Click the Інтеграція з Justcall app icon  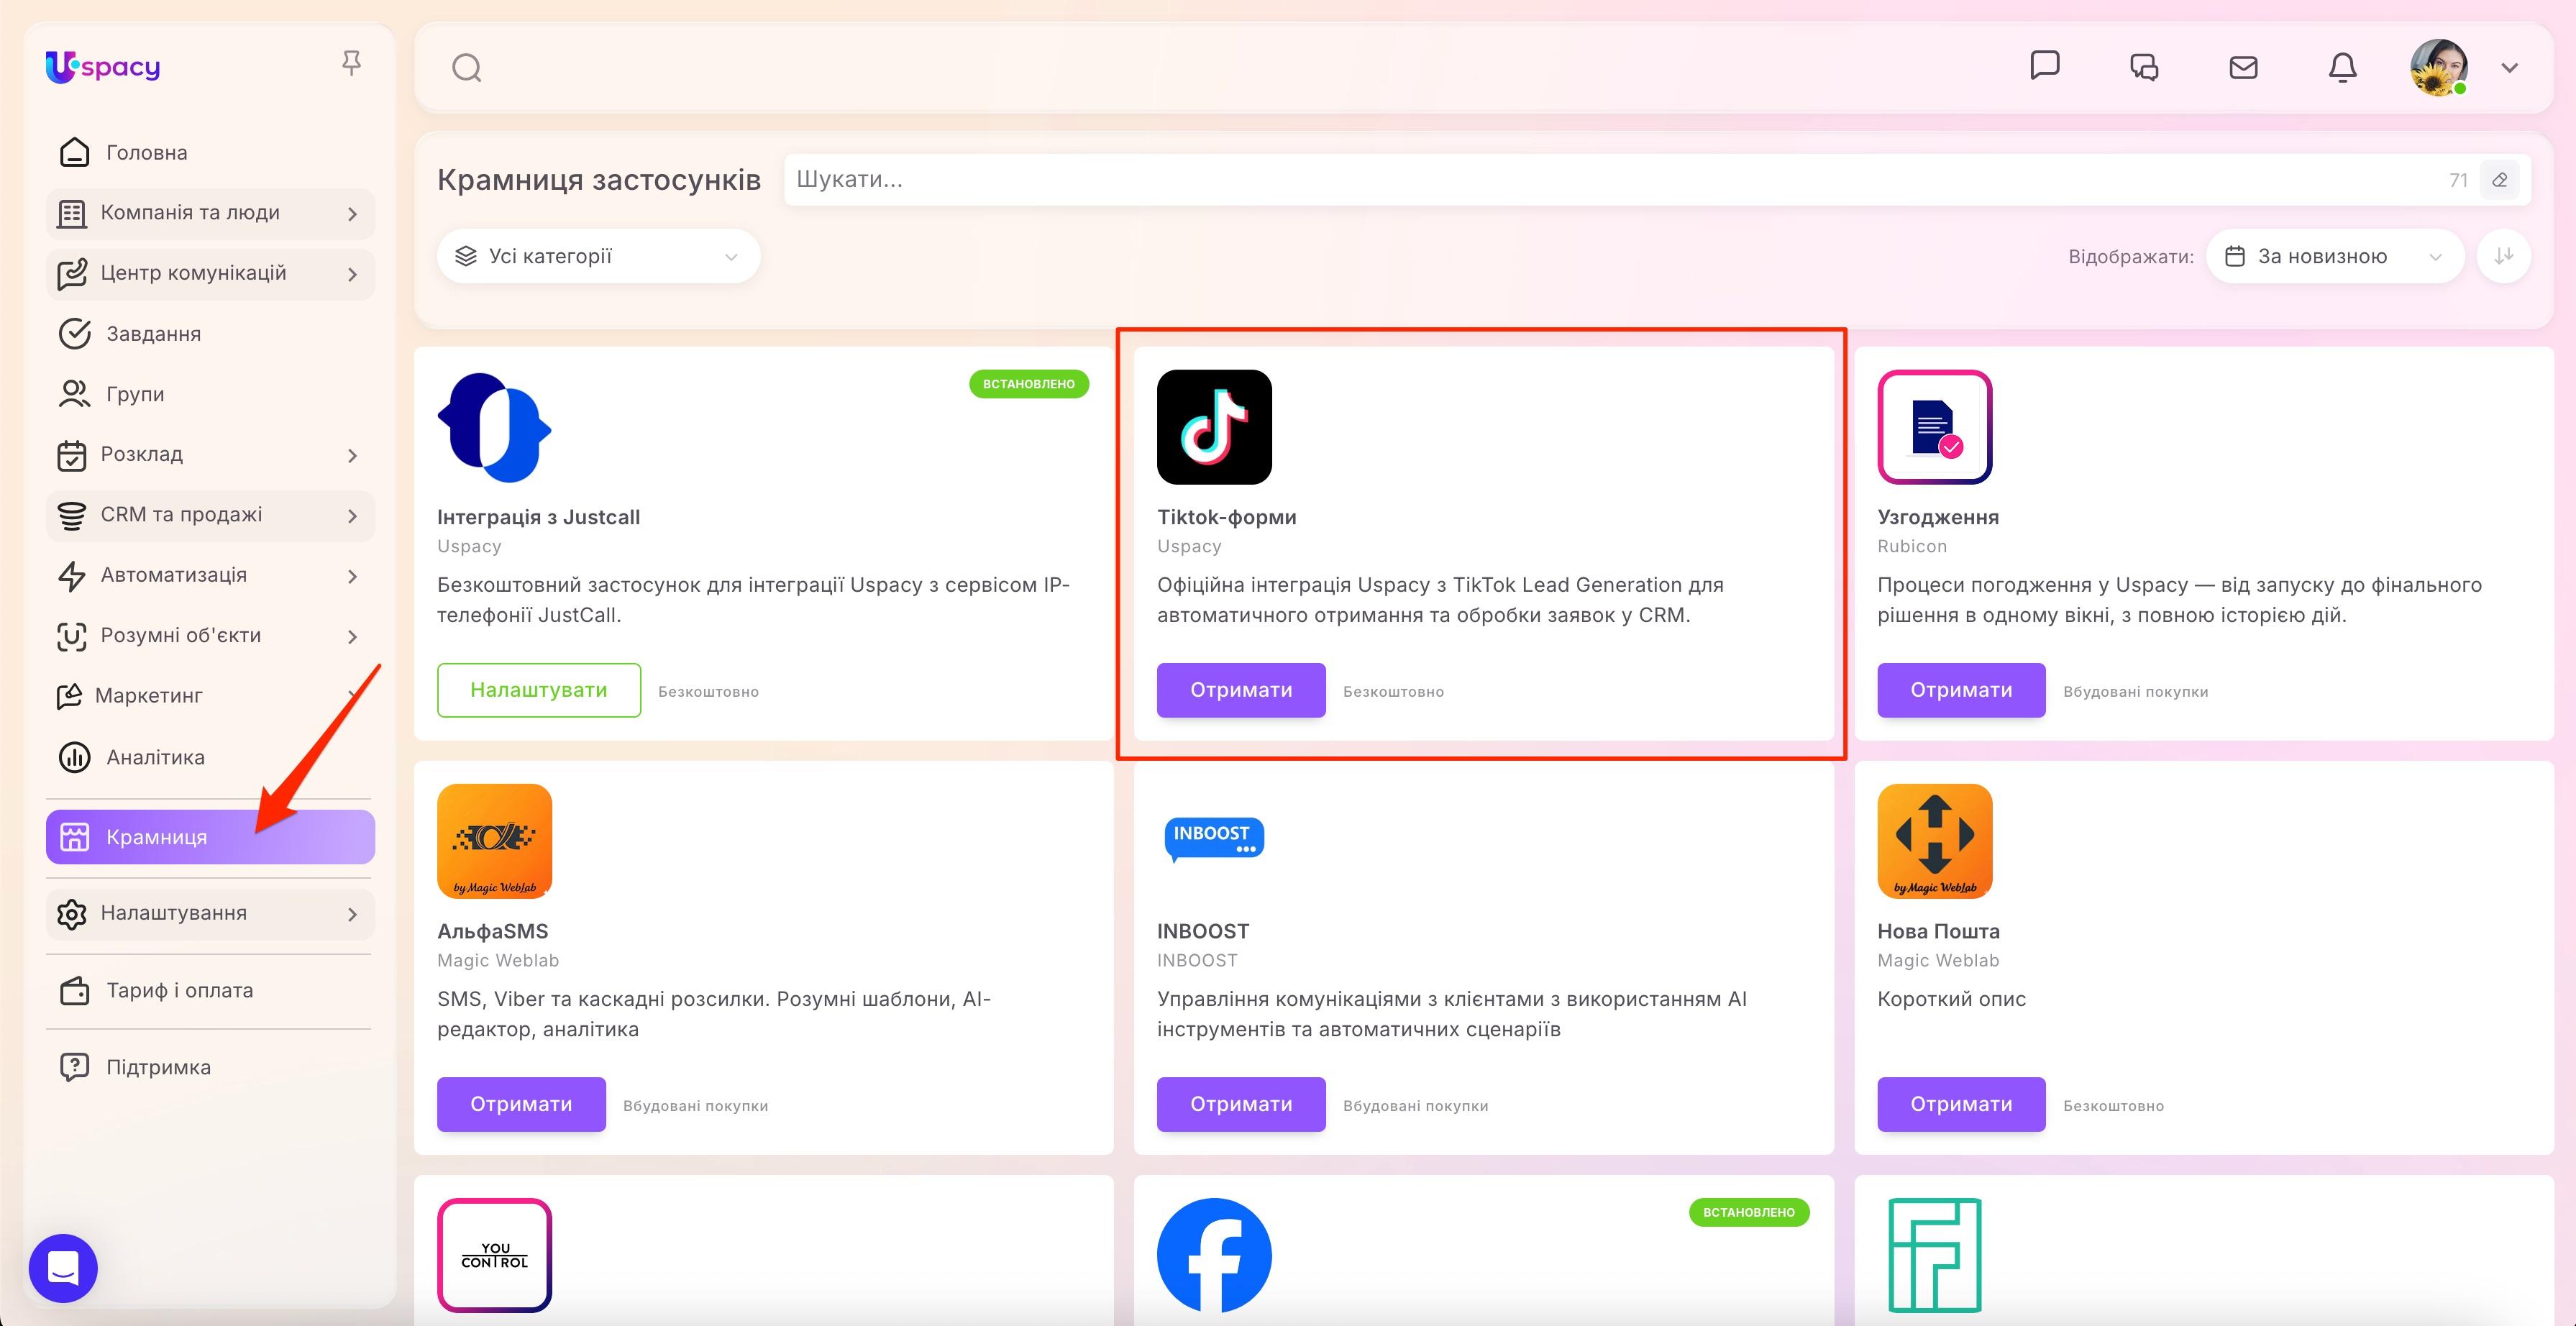(494, 427)
